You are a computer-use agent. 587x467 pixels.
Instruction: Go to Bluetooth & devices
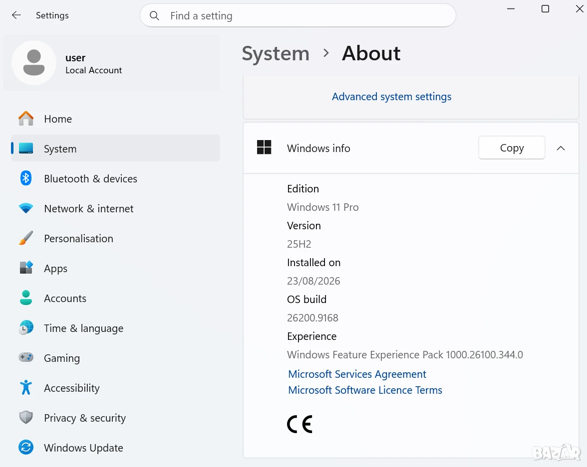point(91,179)
